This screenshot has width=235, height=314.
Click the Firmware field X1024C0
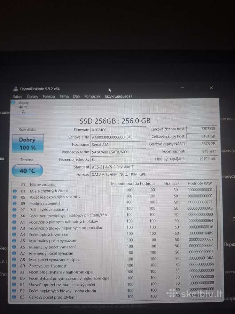coord(118,130)
